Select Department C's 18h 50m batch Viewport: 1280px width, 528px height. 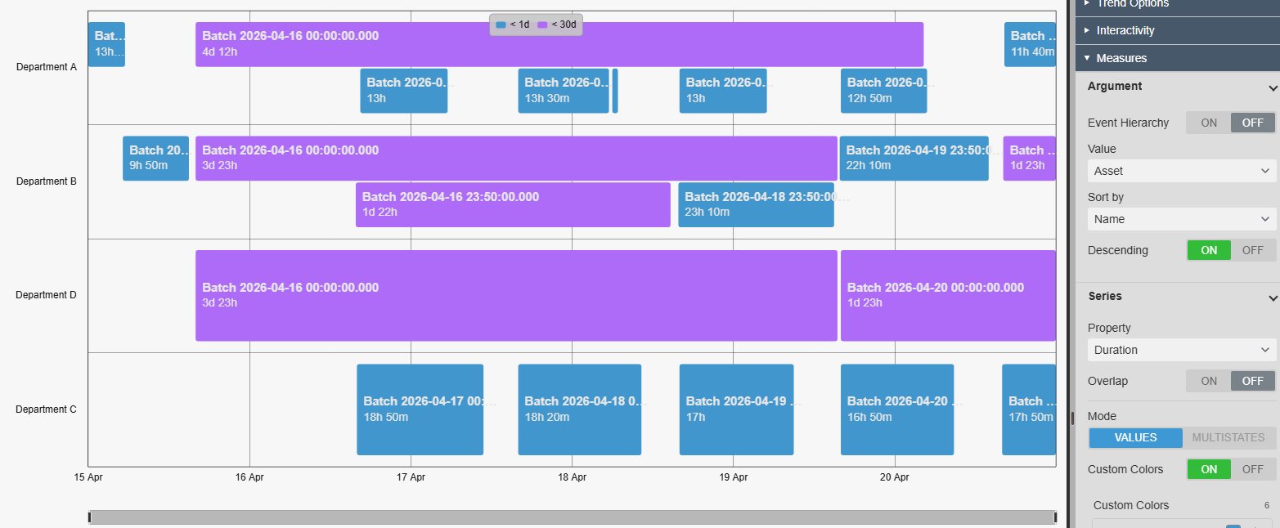pos(420,409)
